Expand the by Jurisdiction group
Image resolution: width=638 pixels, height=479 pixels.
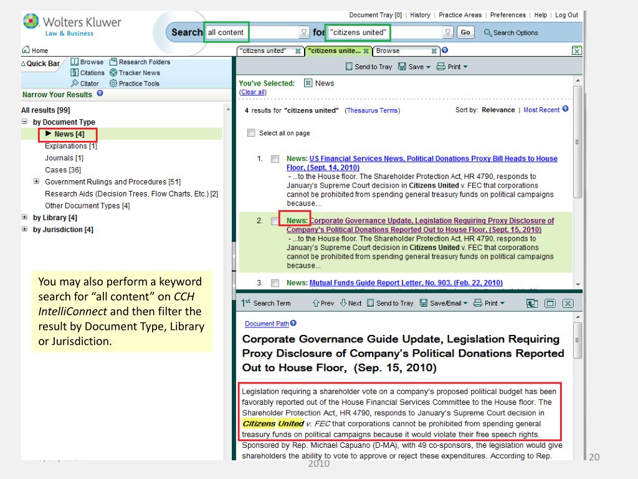pos(24,229)
